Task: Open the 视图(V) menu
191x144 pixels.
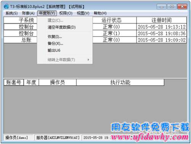Action: (83, 13)
